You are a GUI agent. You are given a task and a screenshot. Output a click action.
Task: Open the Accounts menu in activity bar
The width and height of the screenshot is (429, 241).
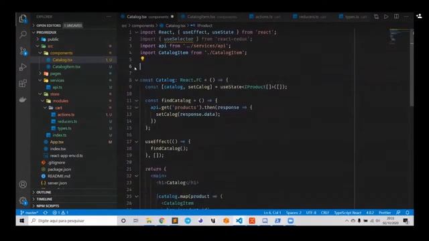pyautogui.click(x=23, y=185)
